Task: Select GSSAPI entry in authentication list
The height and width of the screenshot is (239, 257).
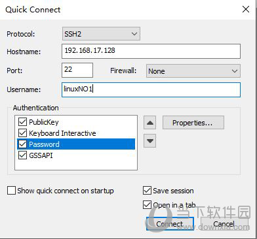Action: [41, 155]
